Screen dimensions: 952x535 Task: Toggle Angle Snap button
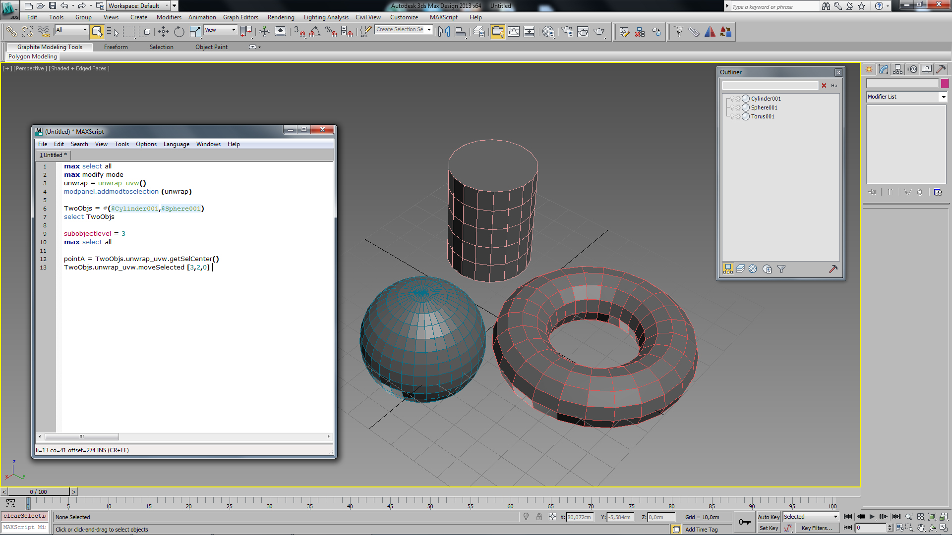[x=315, y=32]
